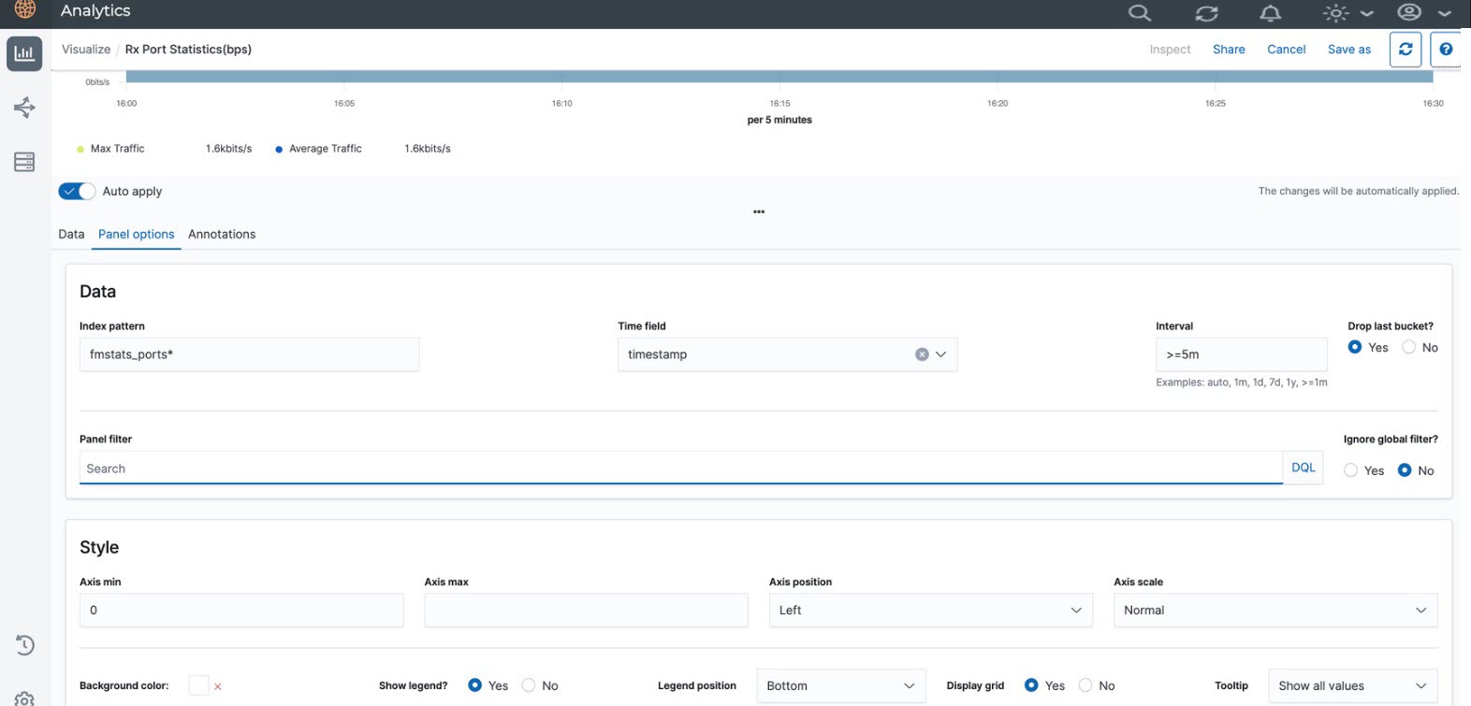
Task: Click the search magnifier icon in header
Action: coord(1139,13)
